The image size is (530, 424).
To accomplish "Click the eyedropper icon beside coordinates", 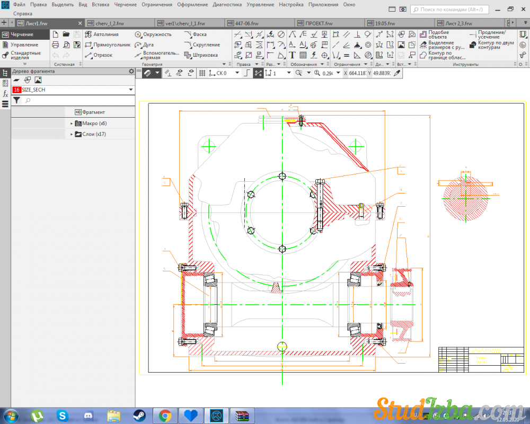I will [x=396, y=73].
